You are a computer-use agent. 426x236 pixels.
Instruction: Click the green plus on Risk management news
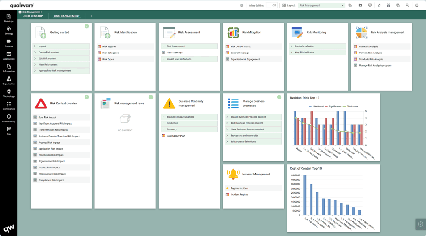[x=151, y=97]
